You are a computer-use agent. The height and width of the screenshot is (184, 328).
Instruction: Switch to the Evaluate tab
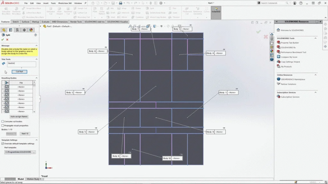(45, 22)
